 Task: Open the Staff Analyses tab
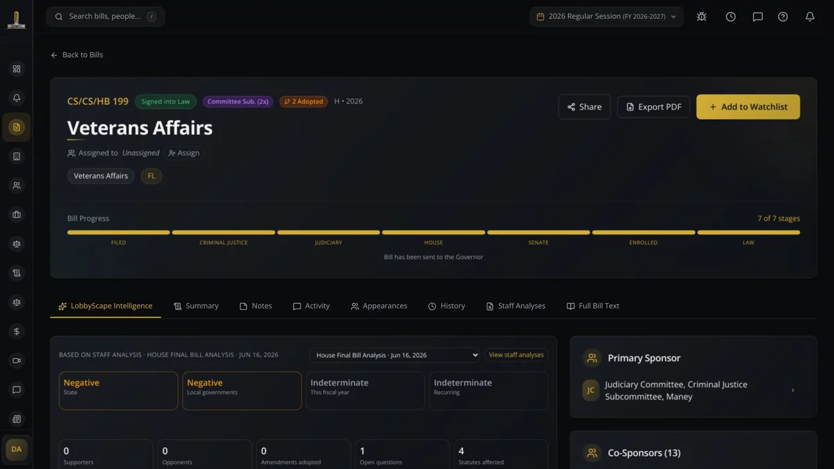click(x=516, y=306)
